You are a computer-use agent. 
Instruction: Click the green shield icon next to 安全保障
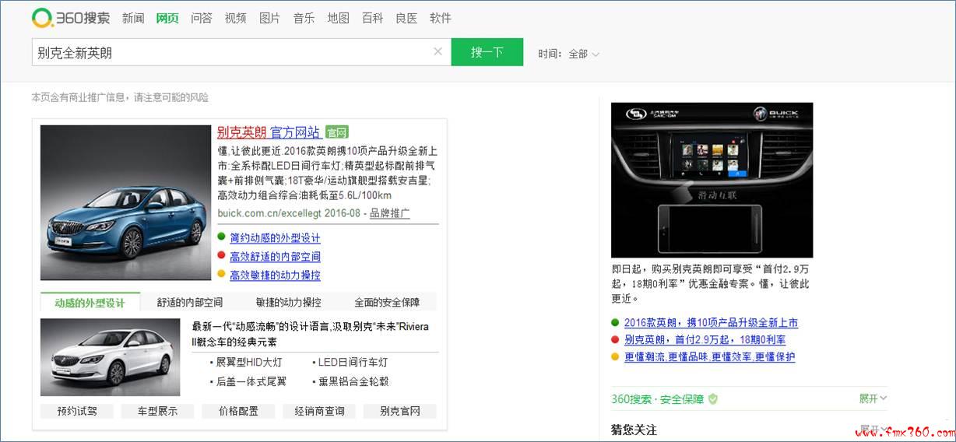[x=712, y=398]
